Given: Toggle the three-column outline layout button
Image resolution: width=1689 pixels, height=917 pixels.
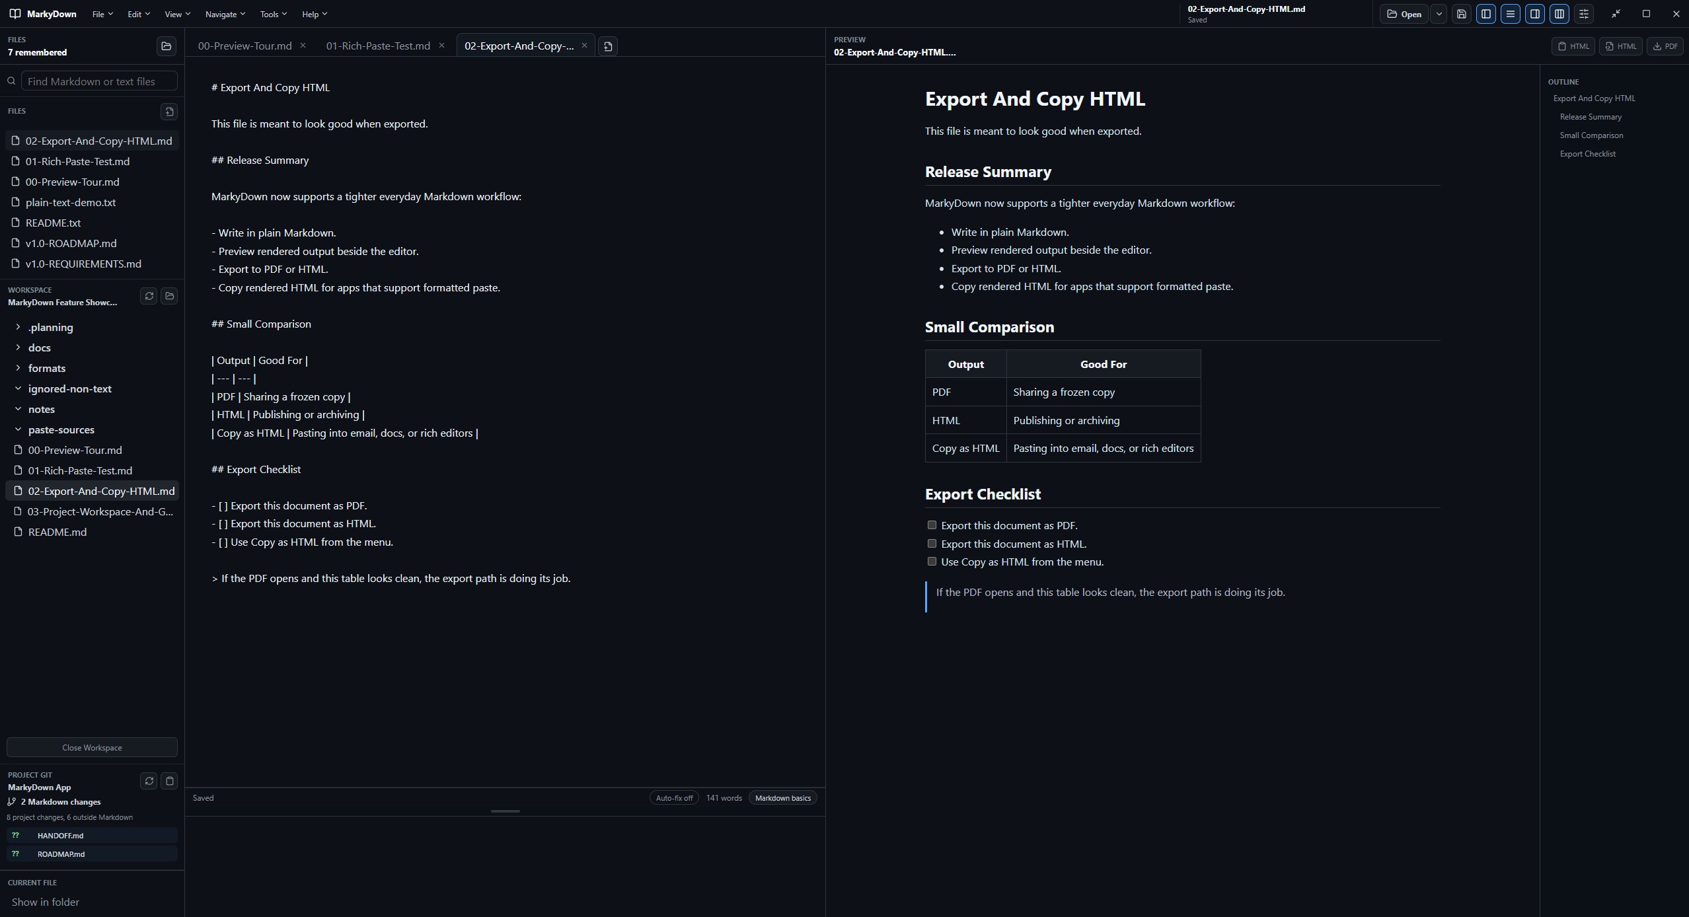Looking at the screenshot, I should pos(1559,14).
